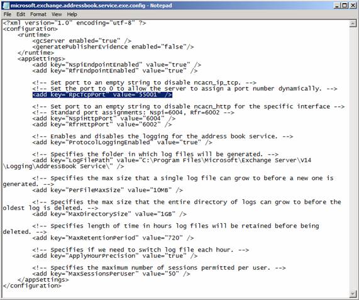Click the closing </appSettings> tag
This screenshot has height=300, width=359.
pos(43,280)
